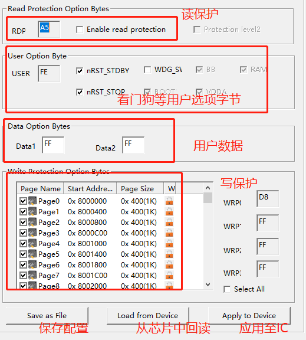Screen dimensions: 306x340
Task: Click the lock icon for Page0
Action: 169,201
